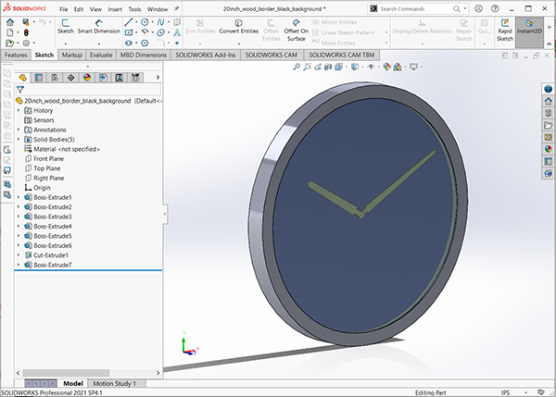This screenshot has width=556, height=397.
Task: Expand the Boss-Extrude1 feature node
Action: tap(19, 197)
